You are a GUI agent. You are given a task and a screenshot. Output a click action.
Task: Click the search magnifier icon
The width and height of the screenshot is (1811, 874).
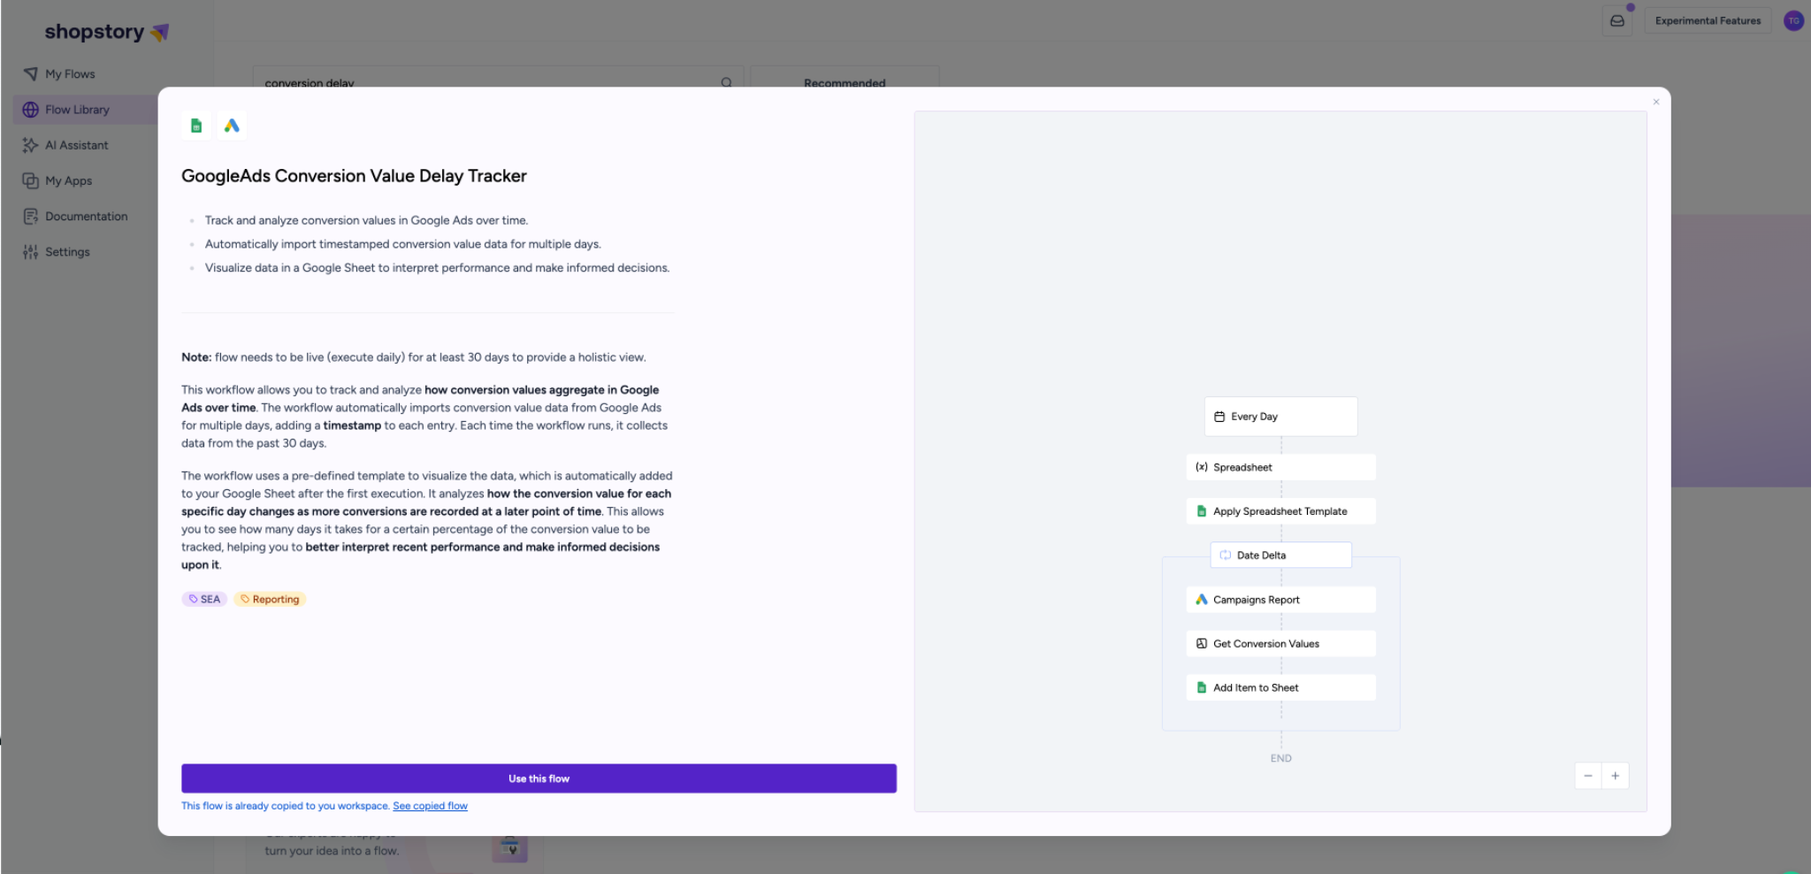(x=727, y=82)
